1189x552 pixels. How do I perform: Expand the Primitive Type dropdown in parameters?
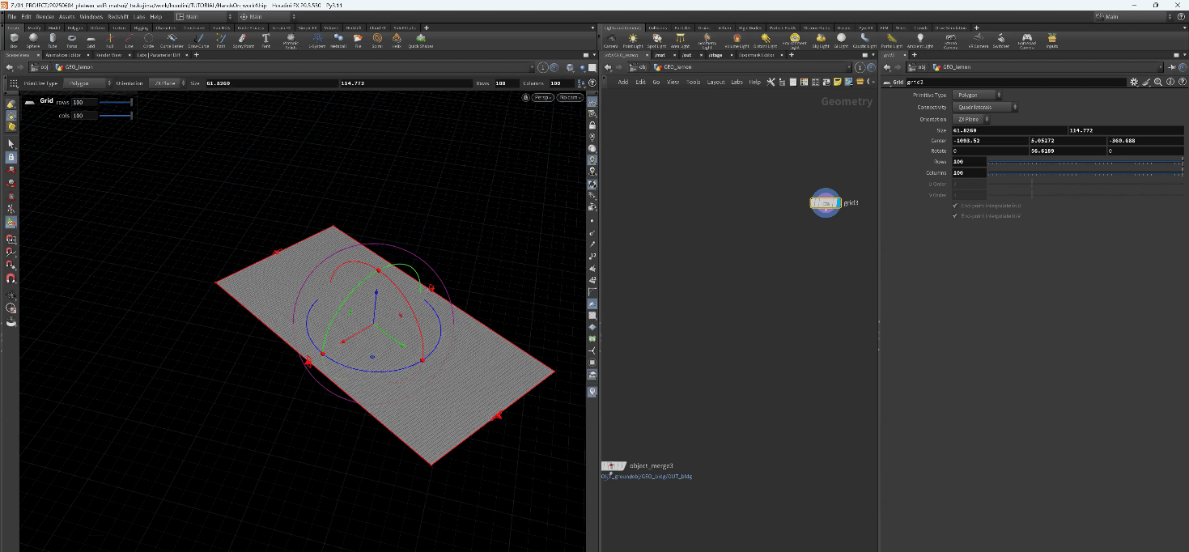(977, 95)
